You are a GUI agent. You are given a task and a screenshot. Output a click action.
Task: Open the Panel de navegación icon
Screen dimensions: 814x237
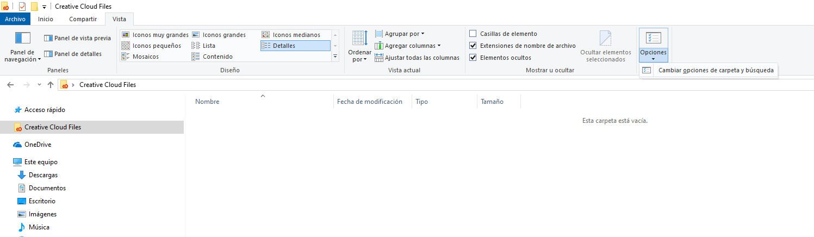click(x=22, y=38)
